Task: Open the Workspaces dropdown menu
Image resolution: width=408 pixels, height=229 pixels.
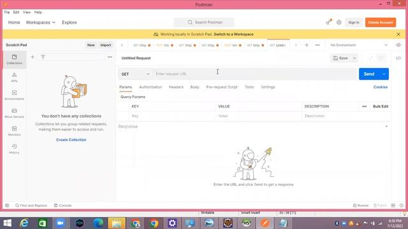Action: 41,22
